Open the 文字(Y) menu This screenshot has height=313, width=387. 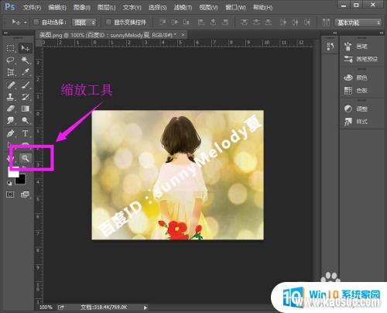tap(132, 8)
